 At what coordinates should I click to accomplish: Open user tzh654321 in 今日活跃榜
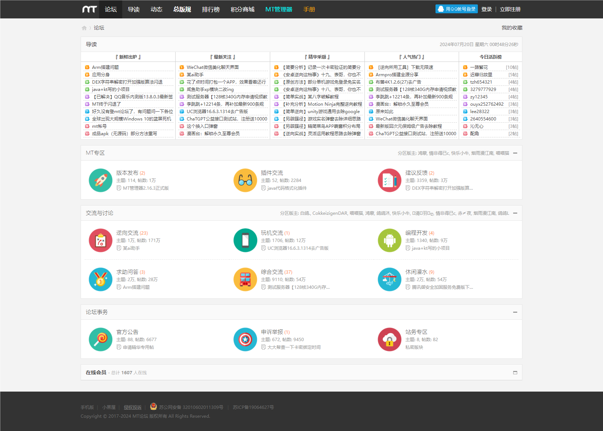(x=481, y=82)
